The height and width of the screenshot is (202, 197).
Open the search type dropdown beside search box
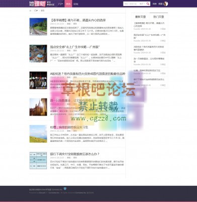tap(142, 4)
